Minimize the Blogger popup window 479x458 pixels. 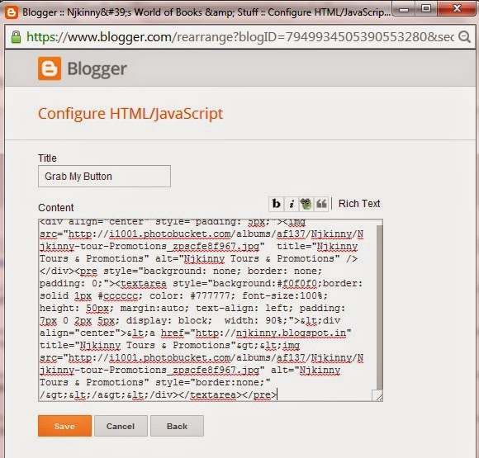pyautogui.click(x=403, y=8)
